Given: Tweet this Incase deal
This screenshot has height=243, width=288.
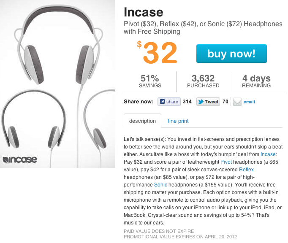Looking at the screenshot, I should pyautogui.click(x=208, y=102).
